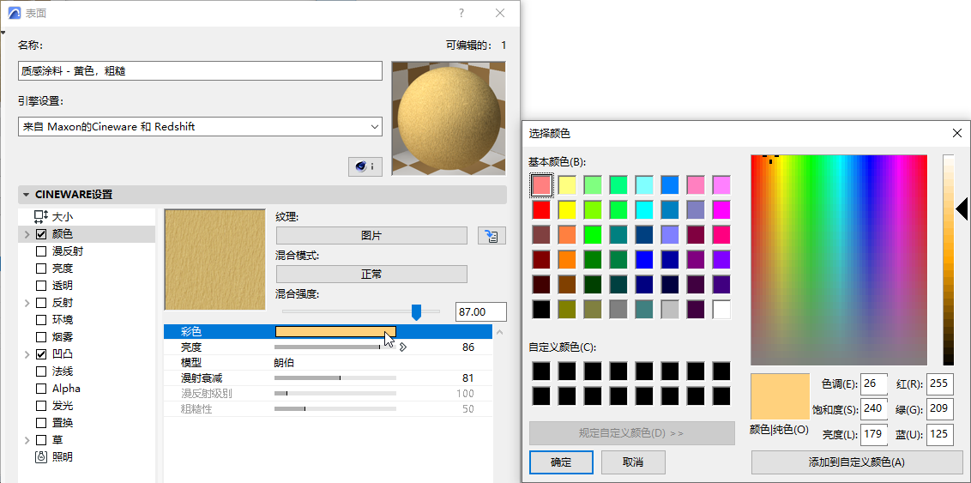Toggle the 颜色 channel checkbox

tap(41, 234)
